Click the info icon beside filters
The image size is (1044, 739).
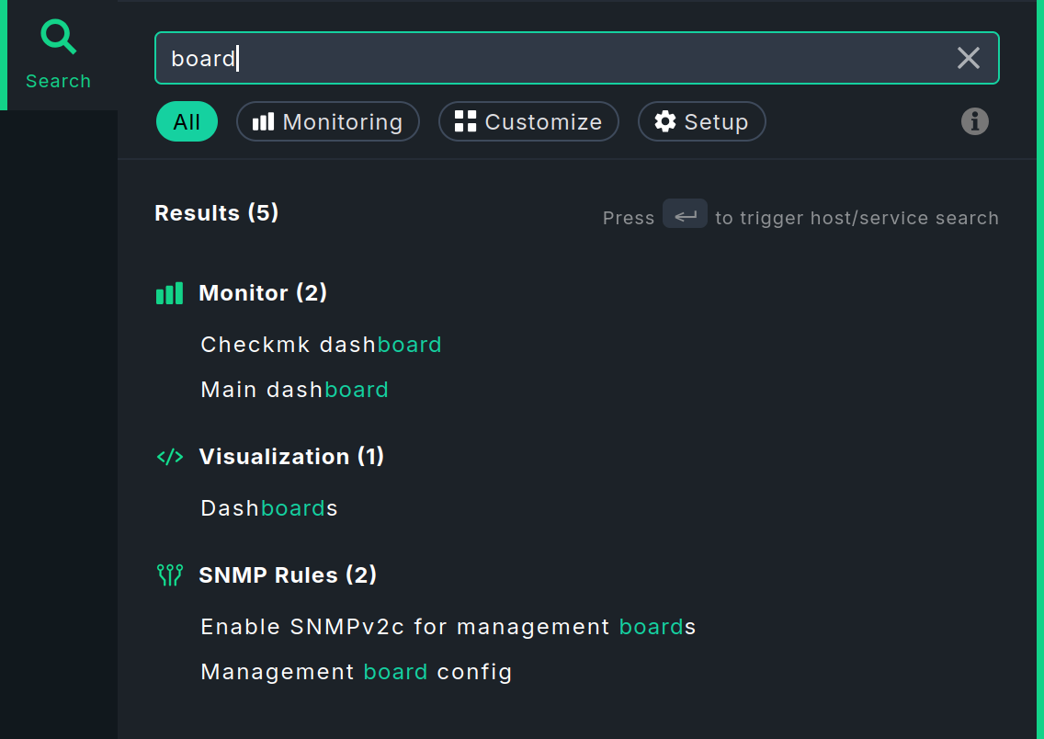point(975,121)
